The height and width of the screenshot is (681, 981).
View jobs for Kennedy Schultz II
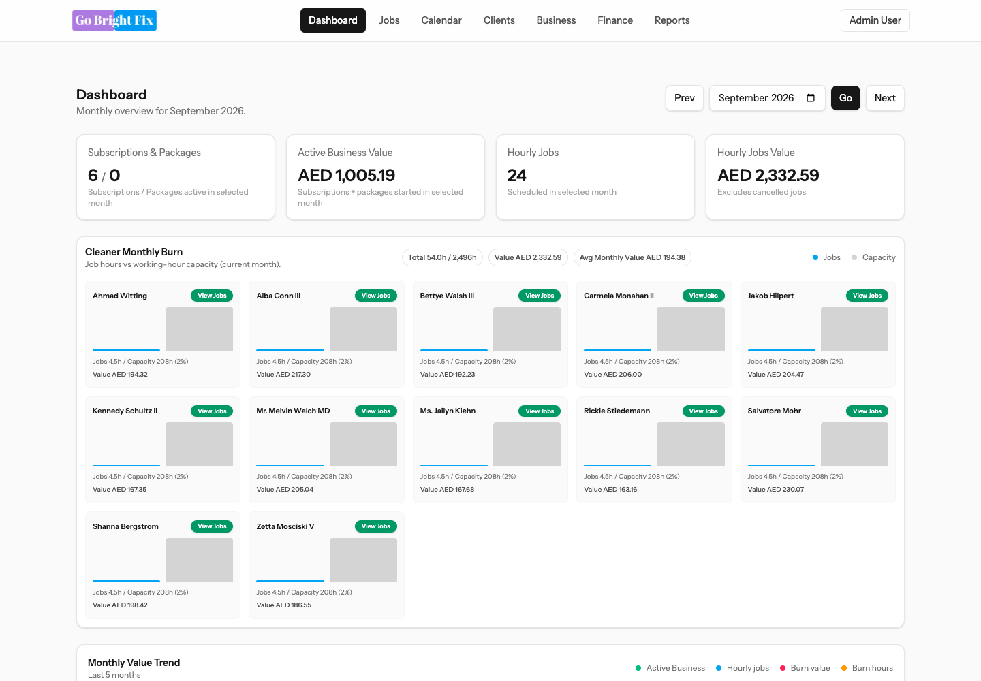coord(212,411)
